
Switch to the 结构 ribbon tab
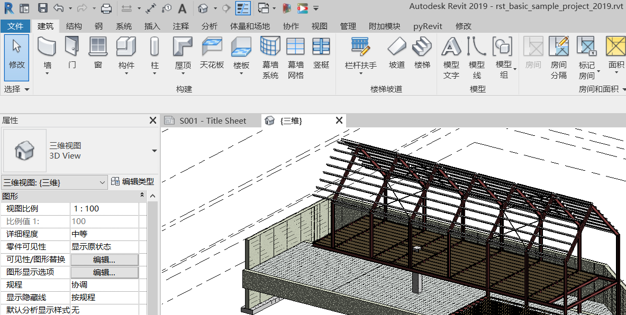coord(74,26)
